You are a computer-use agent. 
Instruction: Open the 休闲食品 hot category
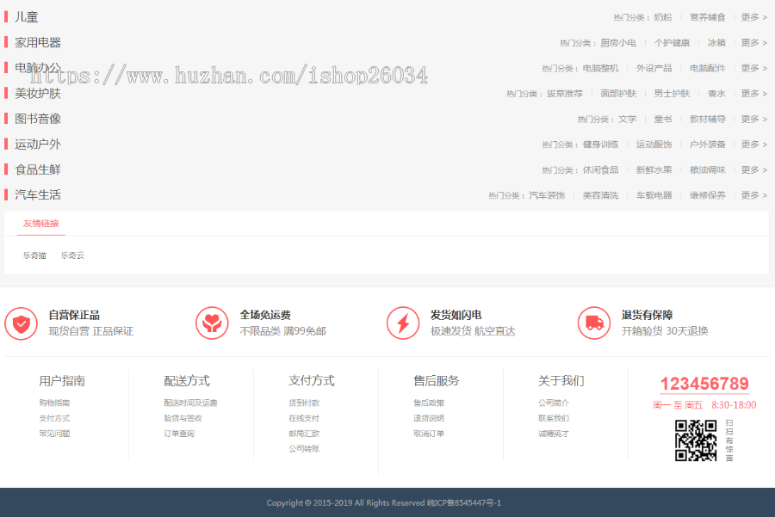(x=600, y=169)
